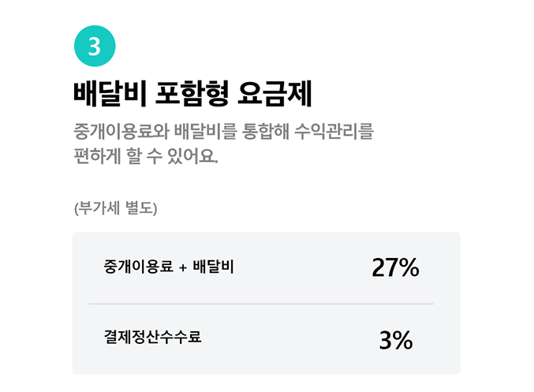Screen dimensions: 534x392
Task: Click the (부가세 별도) note
Action: [115, 209]
